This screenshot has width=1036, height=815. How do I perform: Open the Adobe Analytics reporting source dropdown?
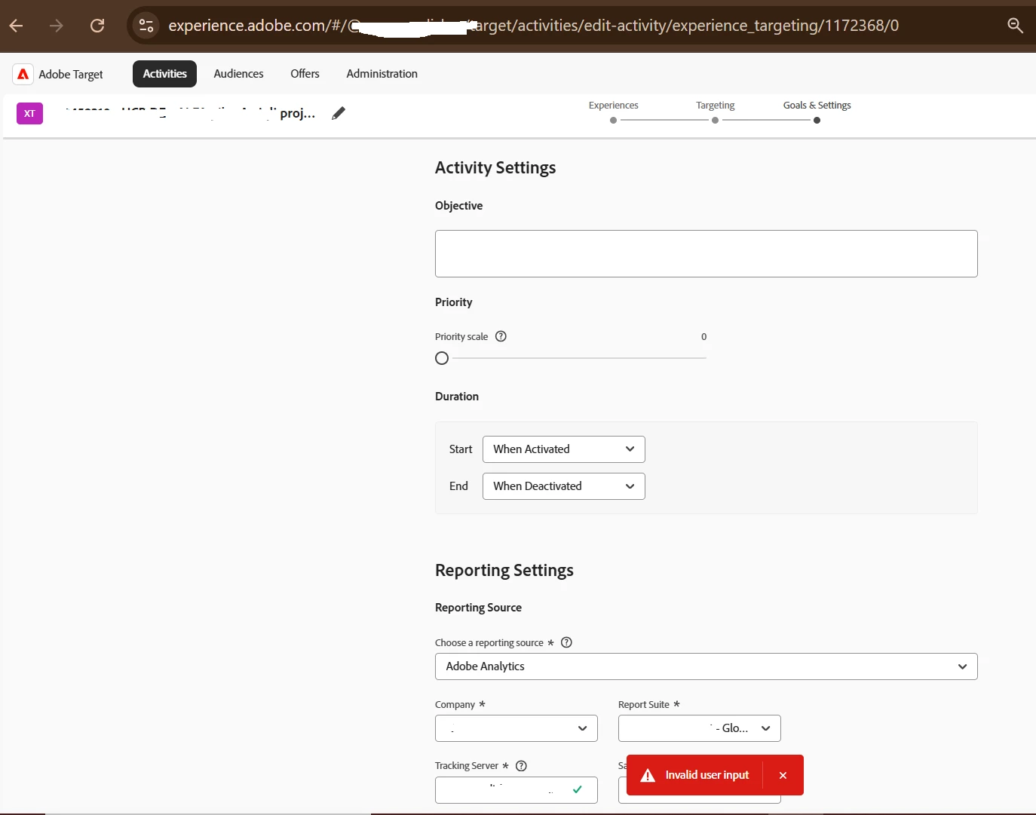706,666
